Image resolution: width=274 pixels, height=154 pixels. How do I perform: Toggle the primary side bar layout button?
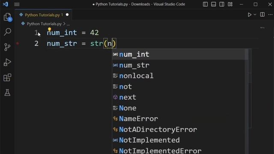click(205, 4)
